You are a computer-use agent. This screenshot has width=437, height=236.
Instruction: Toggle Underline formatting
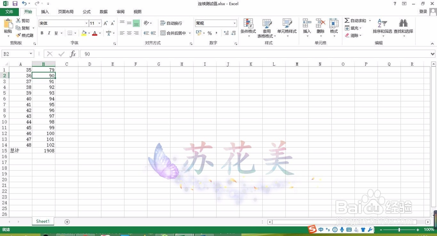pyautogui.click(x=56, y=33)
